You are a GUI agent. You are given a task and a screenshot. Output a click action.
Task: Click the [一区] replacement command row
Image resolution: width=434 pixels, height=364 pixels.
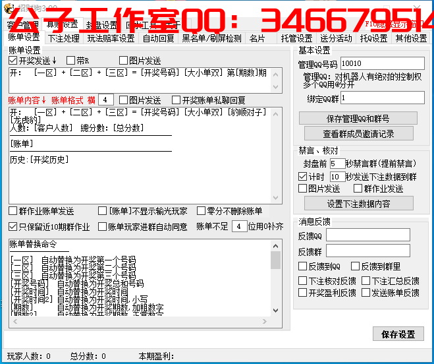point(73,260)
